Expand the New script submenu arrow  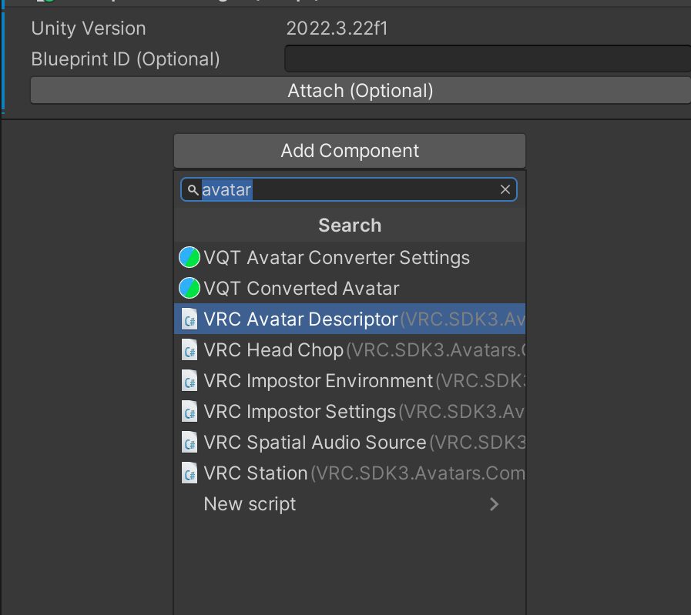point(495,504)
